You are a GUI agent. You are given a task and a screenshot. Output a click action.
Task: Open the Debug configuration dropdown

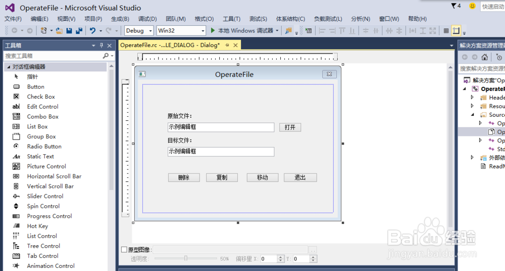150,31
